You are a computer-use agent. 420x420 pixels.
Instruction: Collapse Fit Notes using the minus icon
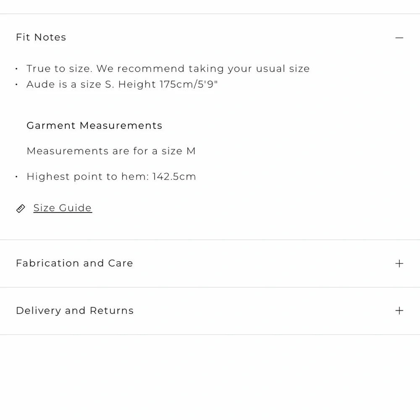[x=399, y=38]
